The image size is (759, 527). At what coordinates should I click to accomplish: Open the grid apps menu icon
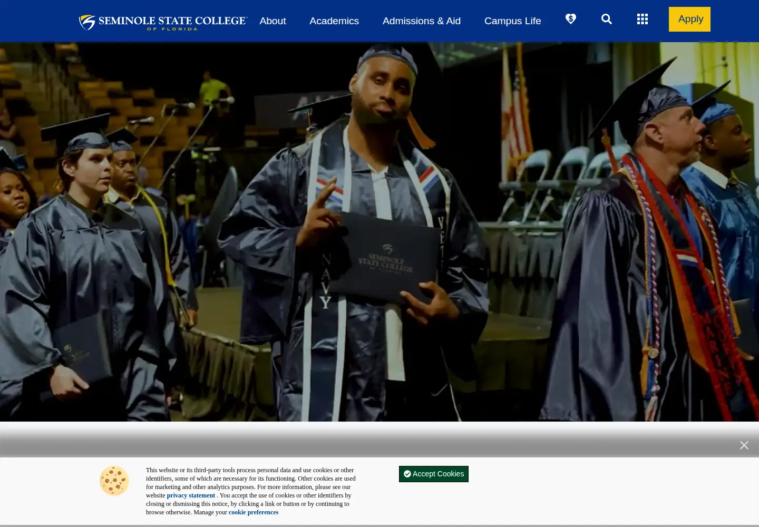pos(643,19)
